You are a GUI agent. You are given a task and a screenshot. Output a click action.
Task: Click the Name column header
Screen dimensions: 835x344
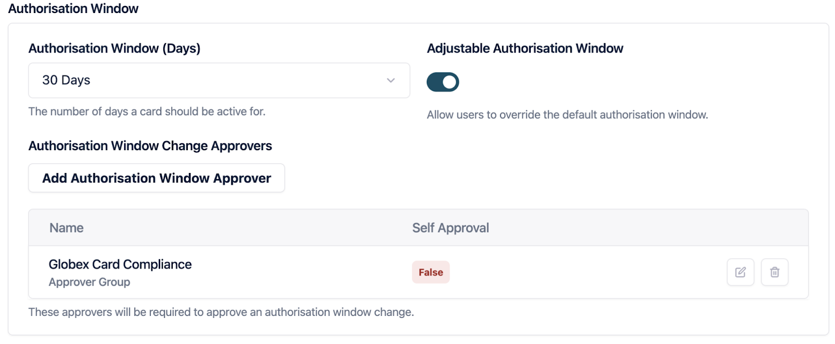[66, 228]
